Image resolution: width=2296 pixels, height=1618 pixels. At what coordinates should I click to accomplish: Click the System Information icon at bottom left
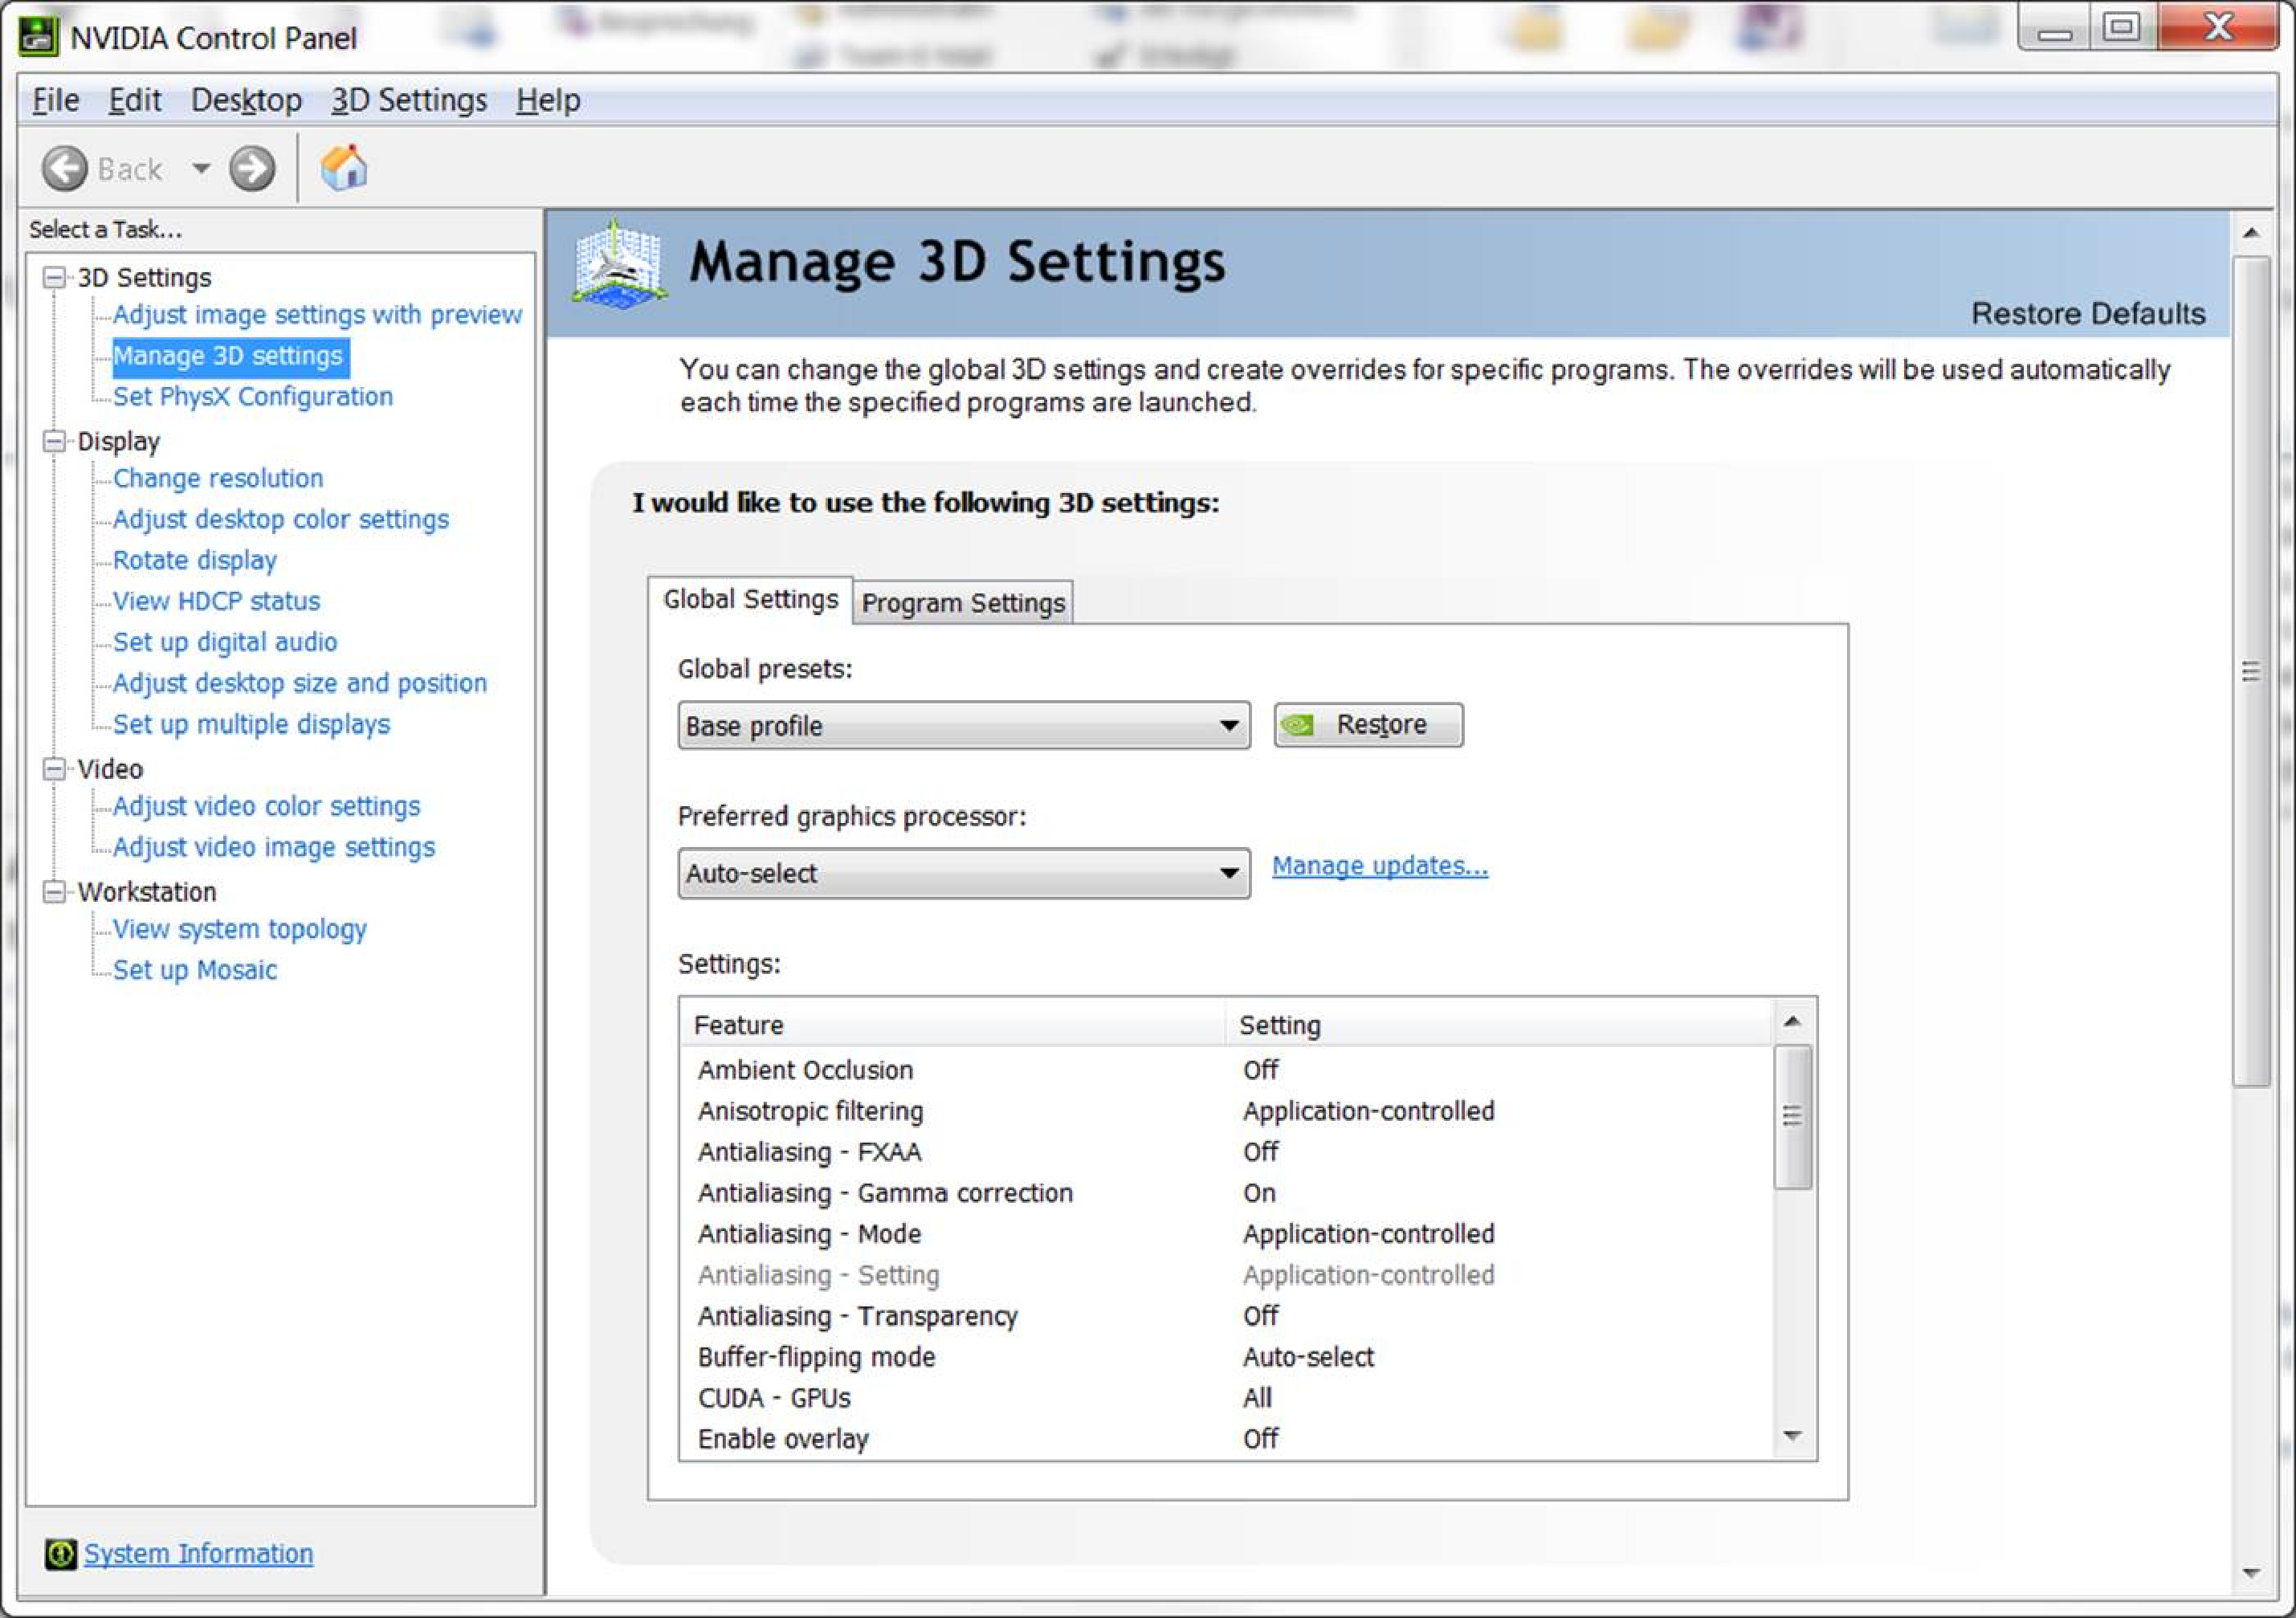click(60, 1553)
